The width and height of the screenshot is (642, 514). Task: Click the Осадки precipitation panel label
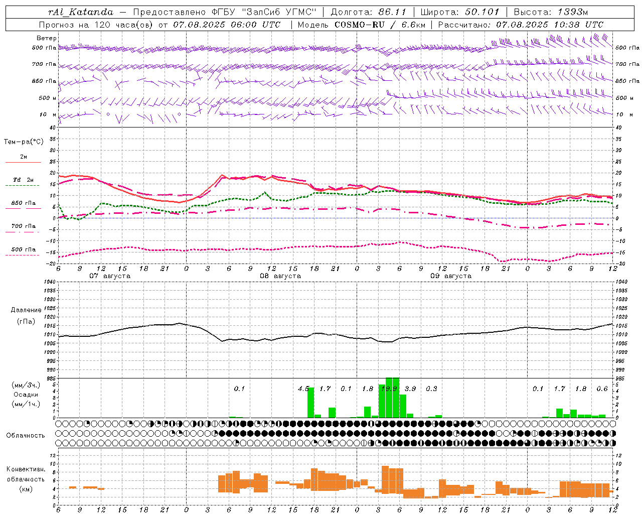coord(26,395)
